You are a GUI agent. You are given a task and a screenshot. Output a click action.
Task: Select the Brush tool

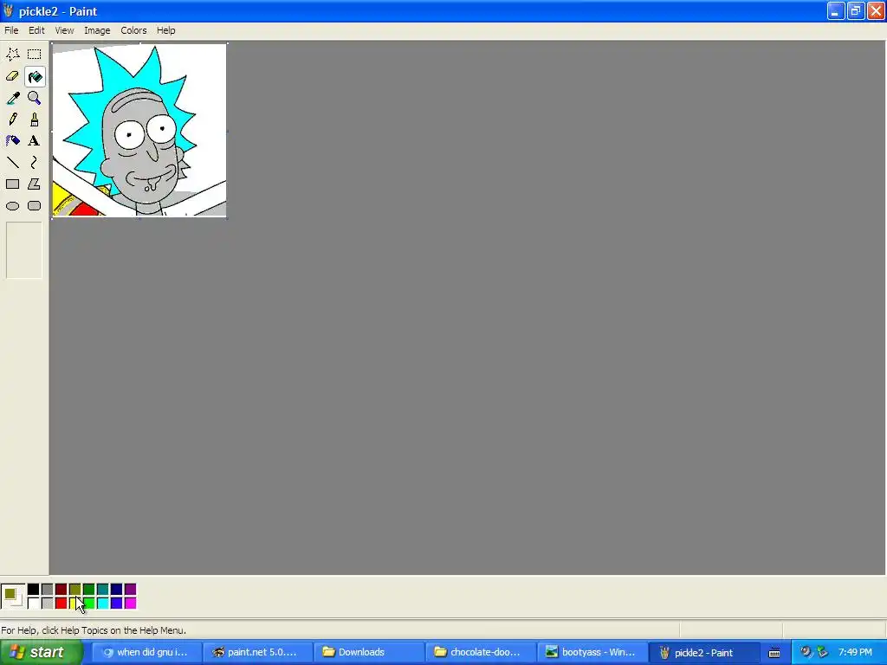34,119
